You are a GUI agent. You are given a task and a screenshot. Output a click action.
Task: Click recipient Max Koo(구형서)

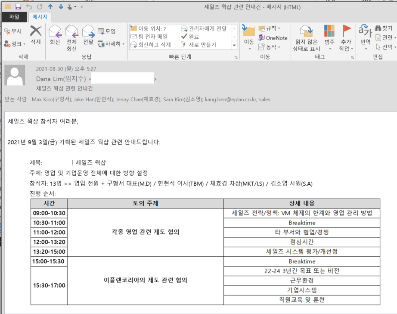tap(52, 99)
